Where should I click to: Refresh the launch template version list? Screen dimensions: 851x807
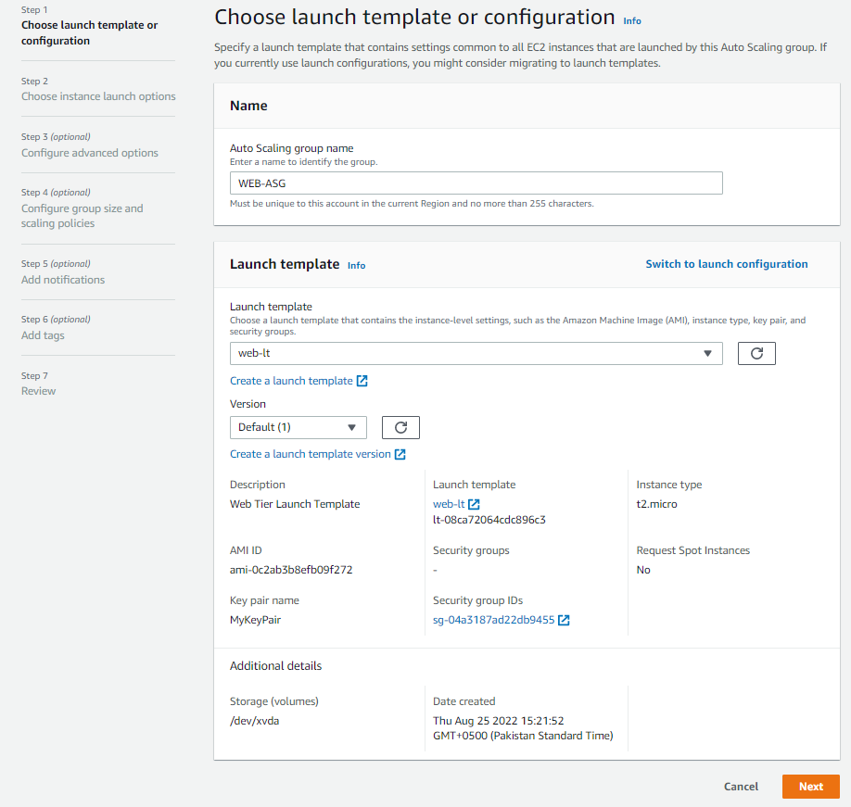click(x=400, y=427)
